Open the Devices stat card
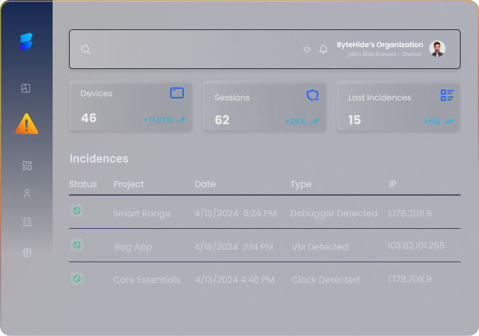This screenshot has height=336, width=479. 131,106
